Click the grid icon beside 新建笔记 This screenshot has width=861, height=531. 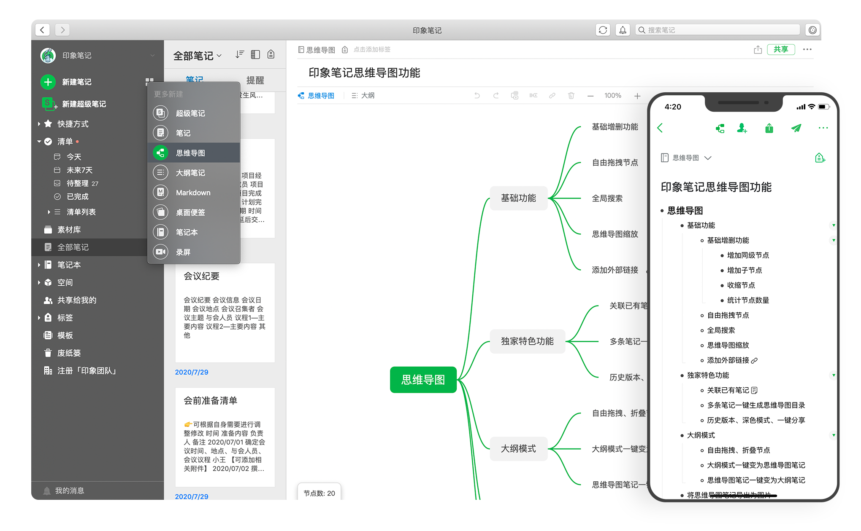coord(149,81)
